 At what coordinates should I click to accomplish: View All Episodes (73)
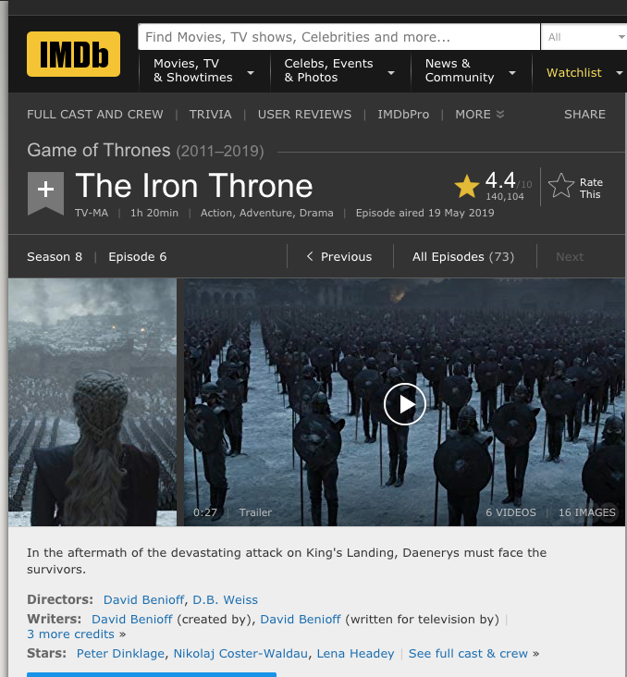(463, 256)
